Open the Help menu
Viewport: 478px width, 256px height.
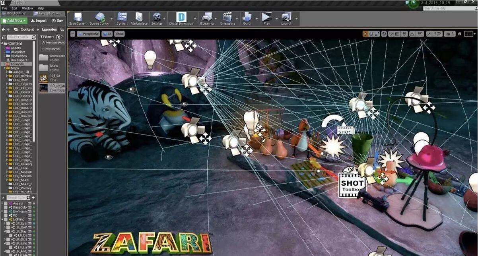tap(41, 8)
